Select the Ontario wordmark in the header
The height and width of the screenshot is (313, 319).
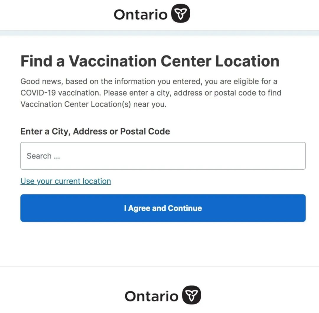tap(141, 15)
